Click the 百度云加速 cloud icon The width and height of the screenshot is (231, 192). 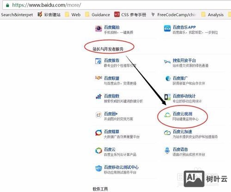(x=167, y=133)
